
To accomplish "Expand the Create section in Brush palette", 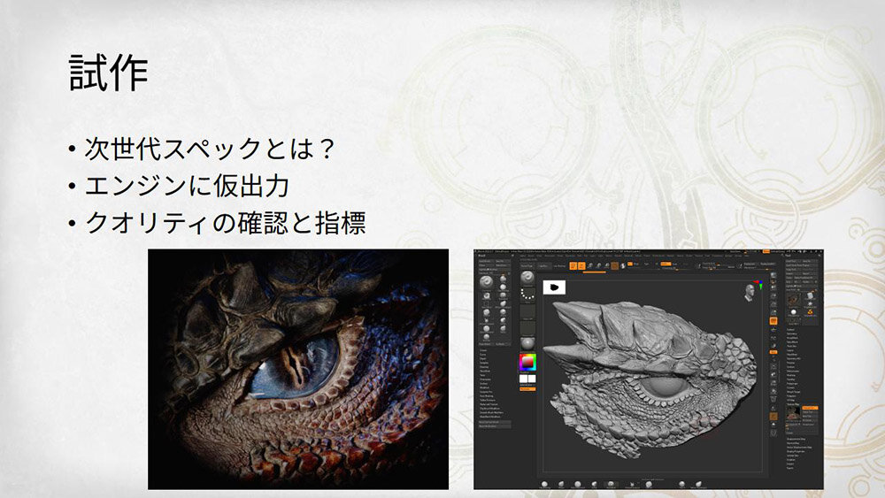I will [x=483, y=350].
